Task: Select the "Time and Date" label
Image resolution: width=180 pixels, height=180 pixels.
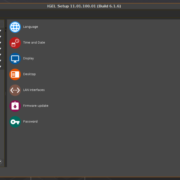Action: point(34,42)
